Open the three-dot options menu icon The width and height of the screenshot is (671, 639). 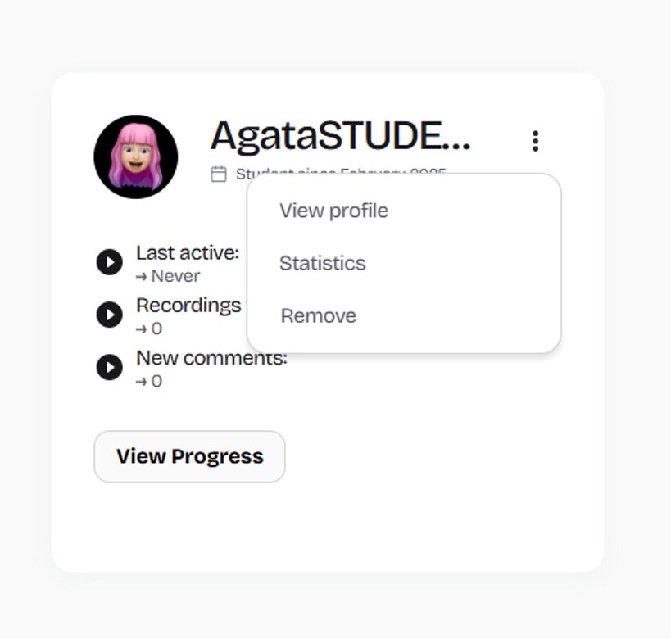pyautogui.click(x=535, y=141)
